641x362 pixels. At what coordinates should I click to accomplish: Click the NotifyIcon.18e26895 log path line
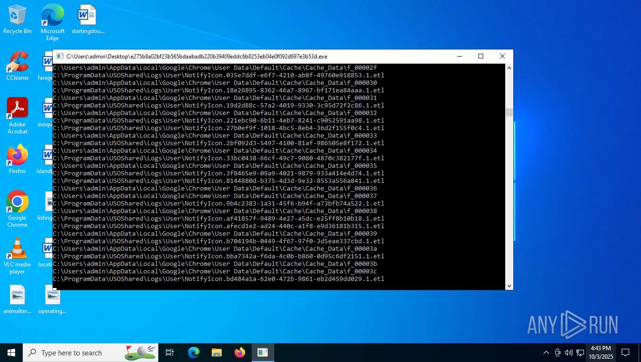point(219,90)
